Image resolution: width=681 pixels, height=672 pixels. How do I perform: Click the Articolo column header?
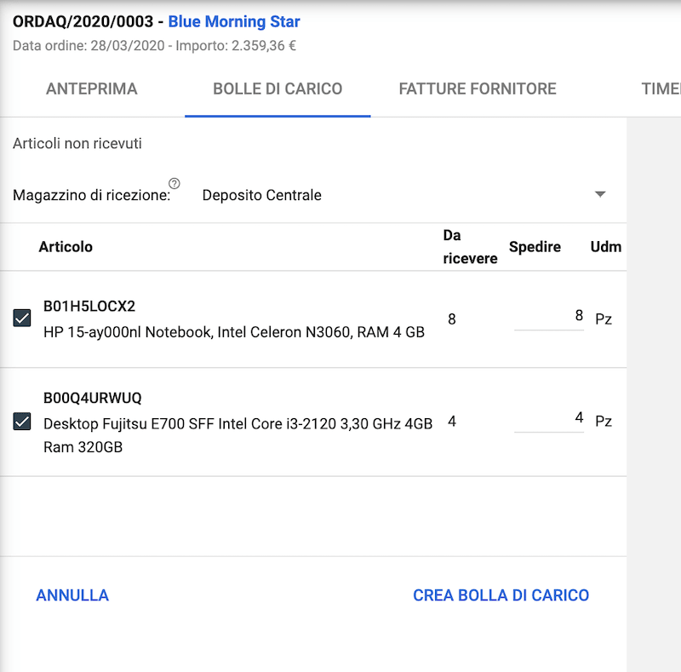coord(66,247)
